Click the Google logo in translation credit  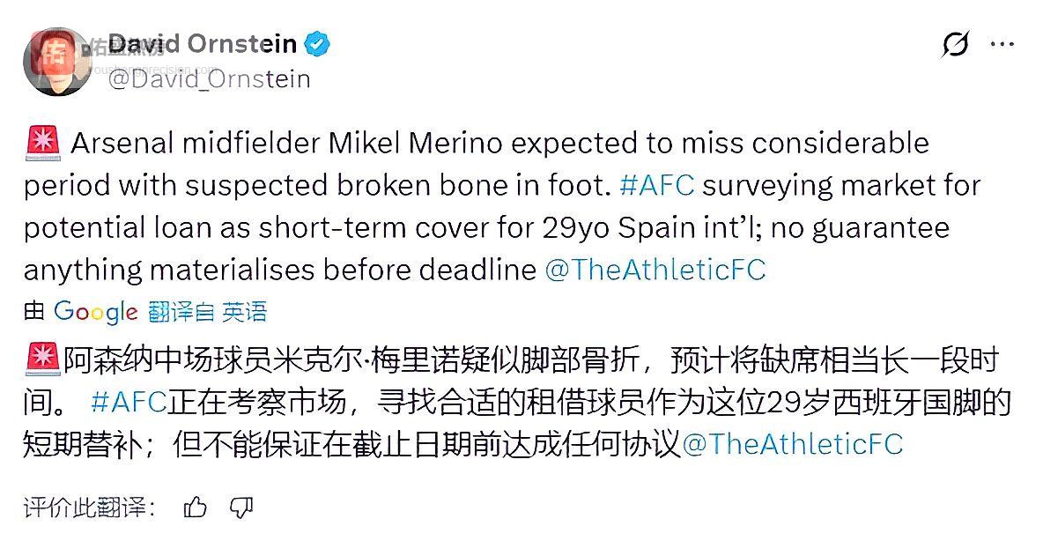95,311
